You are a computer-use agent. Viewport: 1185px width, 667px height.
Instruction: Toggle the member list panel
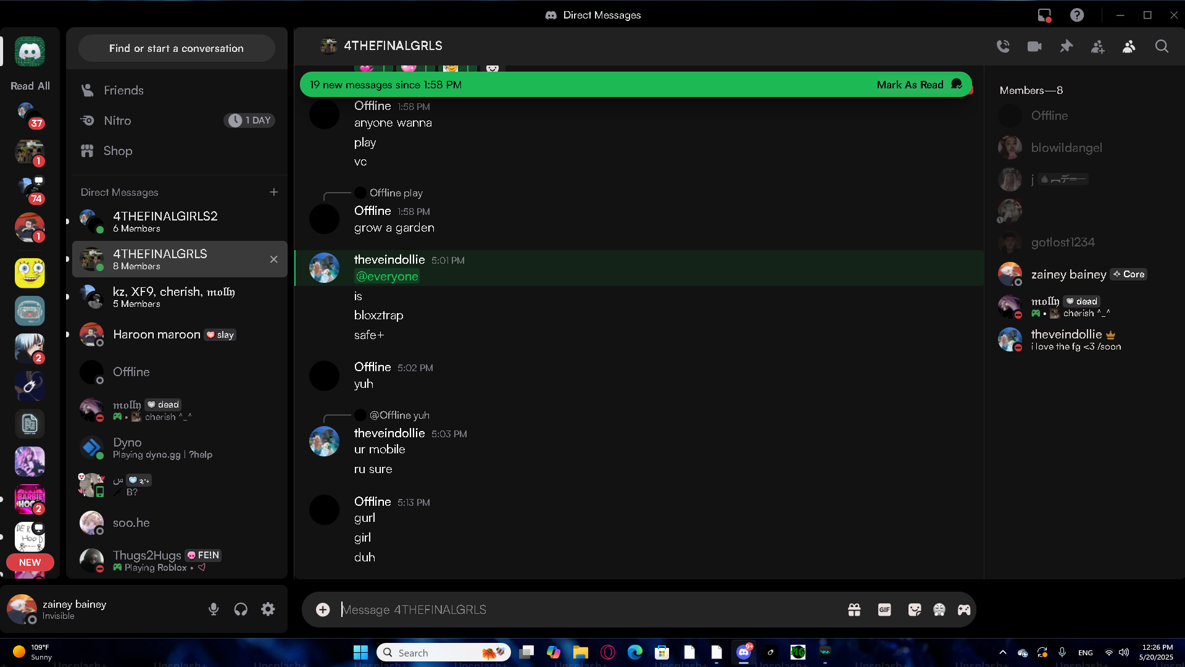click(1129, 46)
